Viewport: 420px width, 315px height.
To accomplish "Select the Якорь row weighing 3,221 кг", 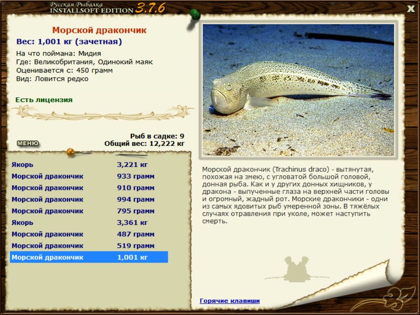I will point(89,164).
